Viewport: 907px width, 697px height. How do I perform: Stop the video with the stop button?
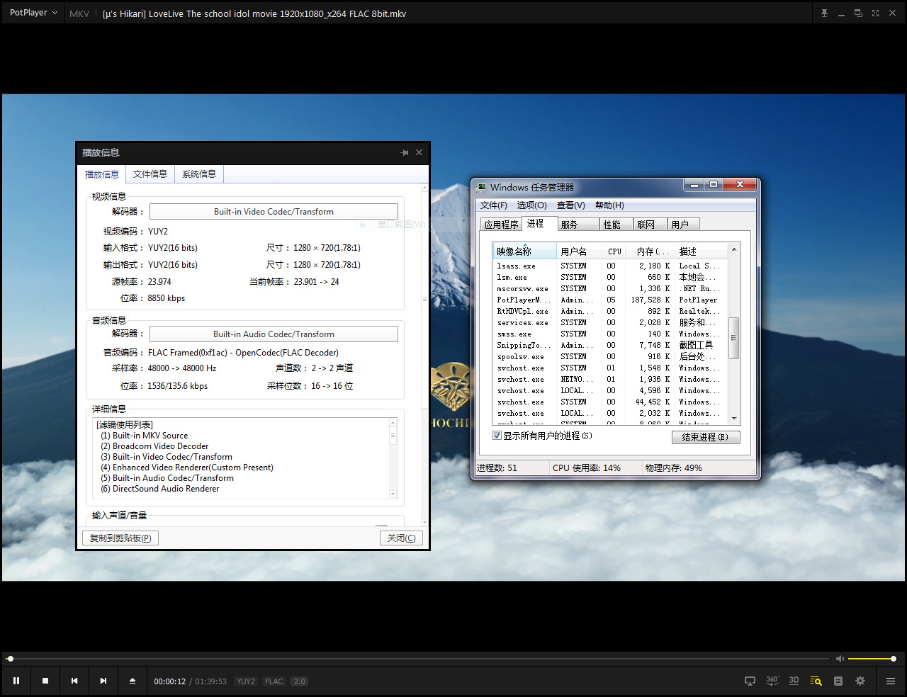tap(45, 681)
